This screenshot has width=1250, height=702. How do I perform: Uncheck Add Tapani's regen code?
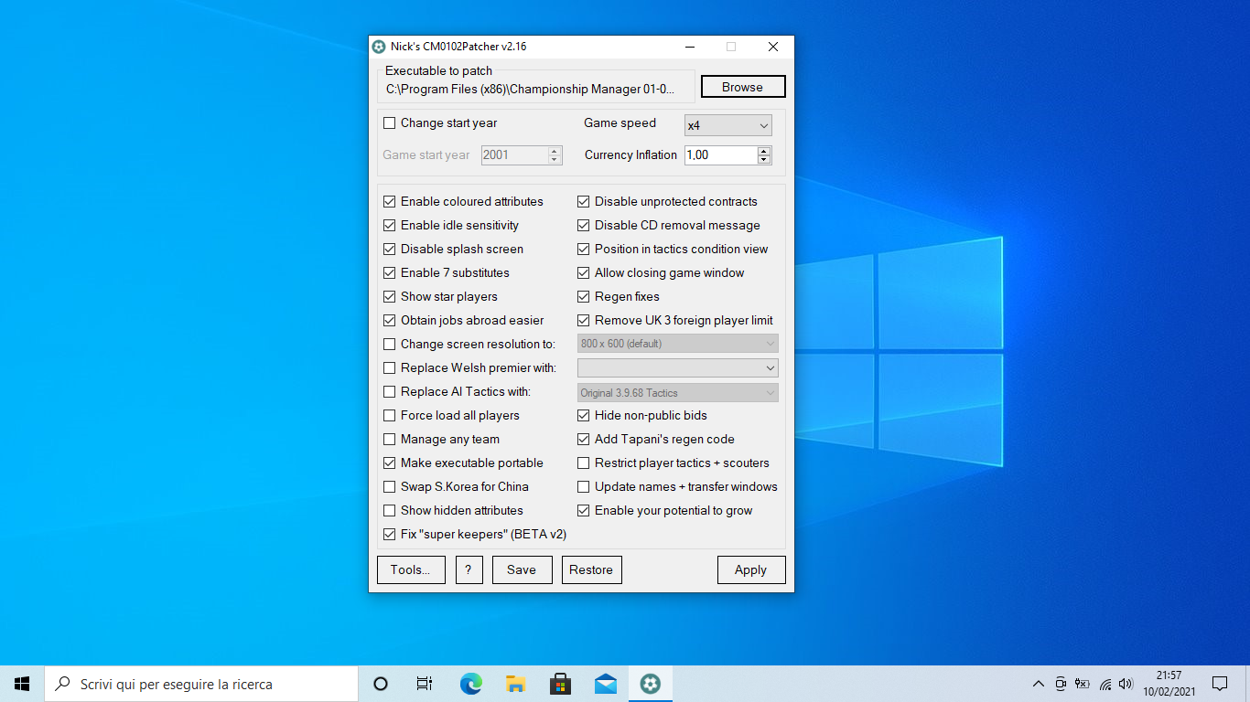[584, 440]
